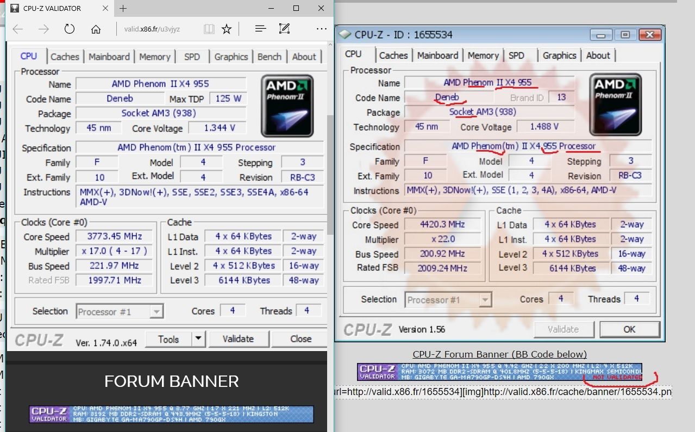Select CPU tab in right CPU-Z 1655534 window
This screenshot has width=695, height=432.
click(x=353, y=54)
